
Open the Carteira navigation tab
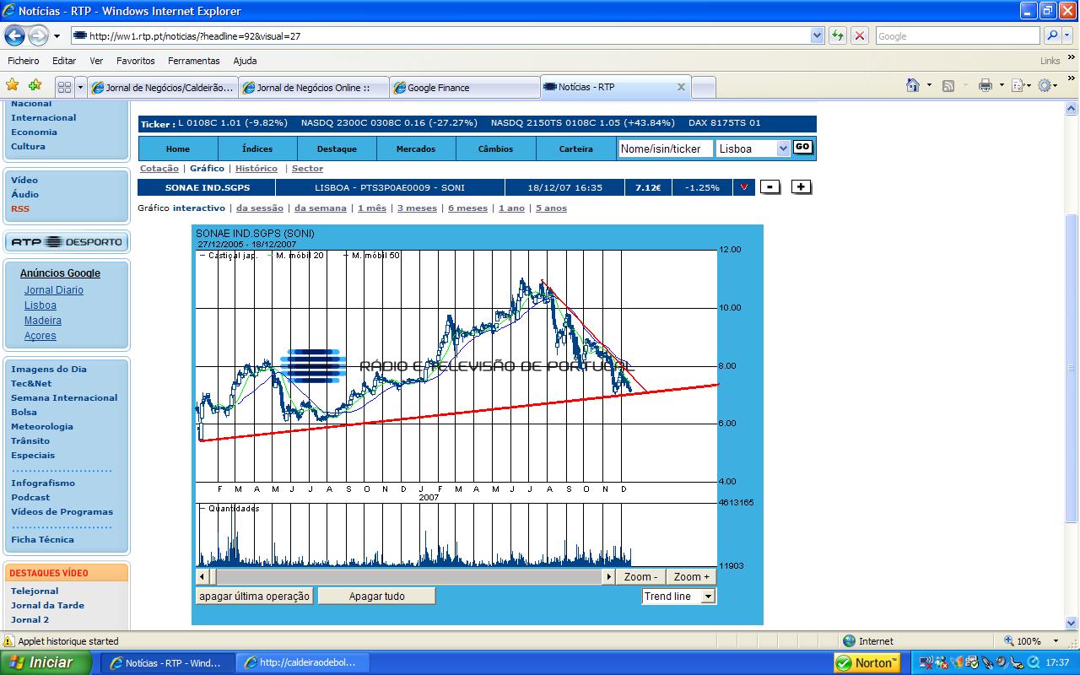pos(576,148)
